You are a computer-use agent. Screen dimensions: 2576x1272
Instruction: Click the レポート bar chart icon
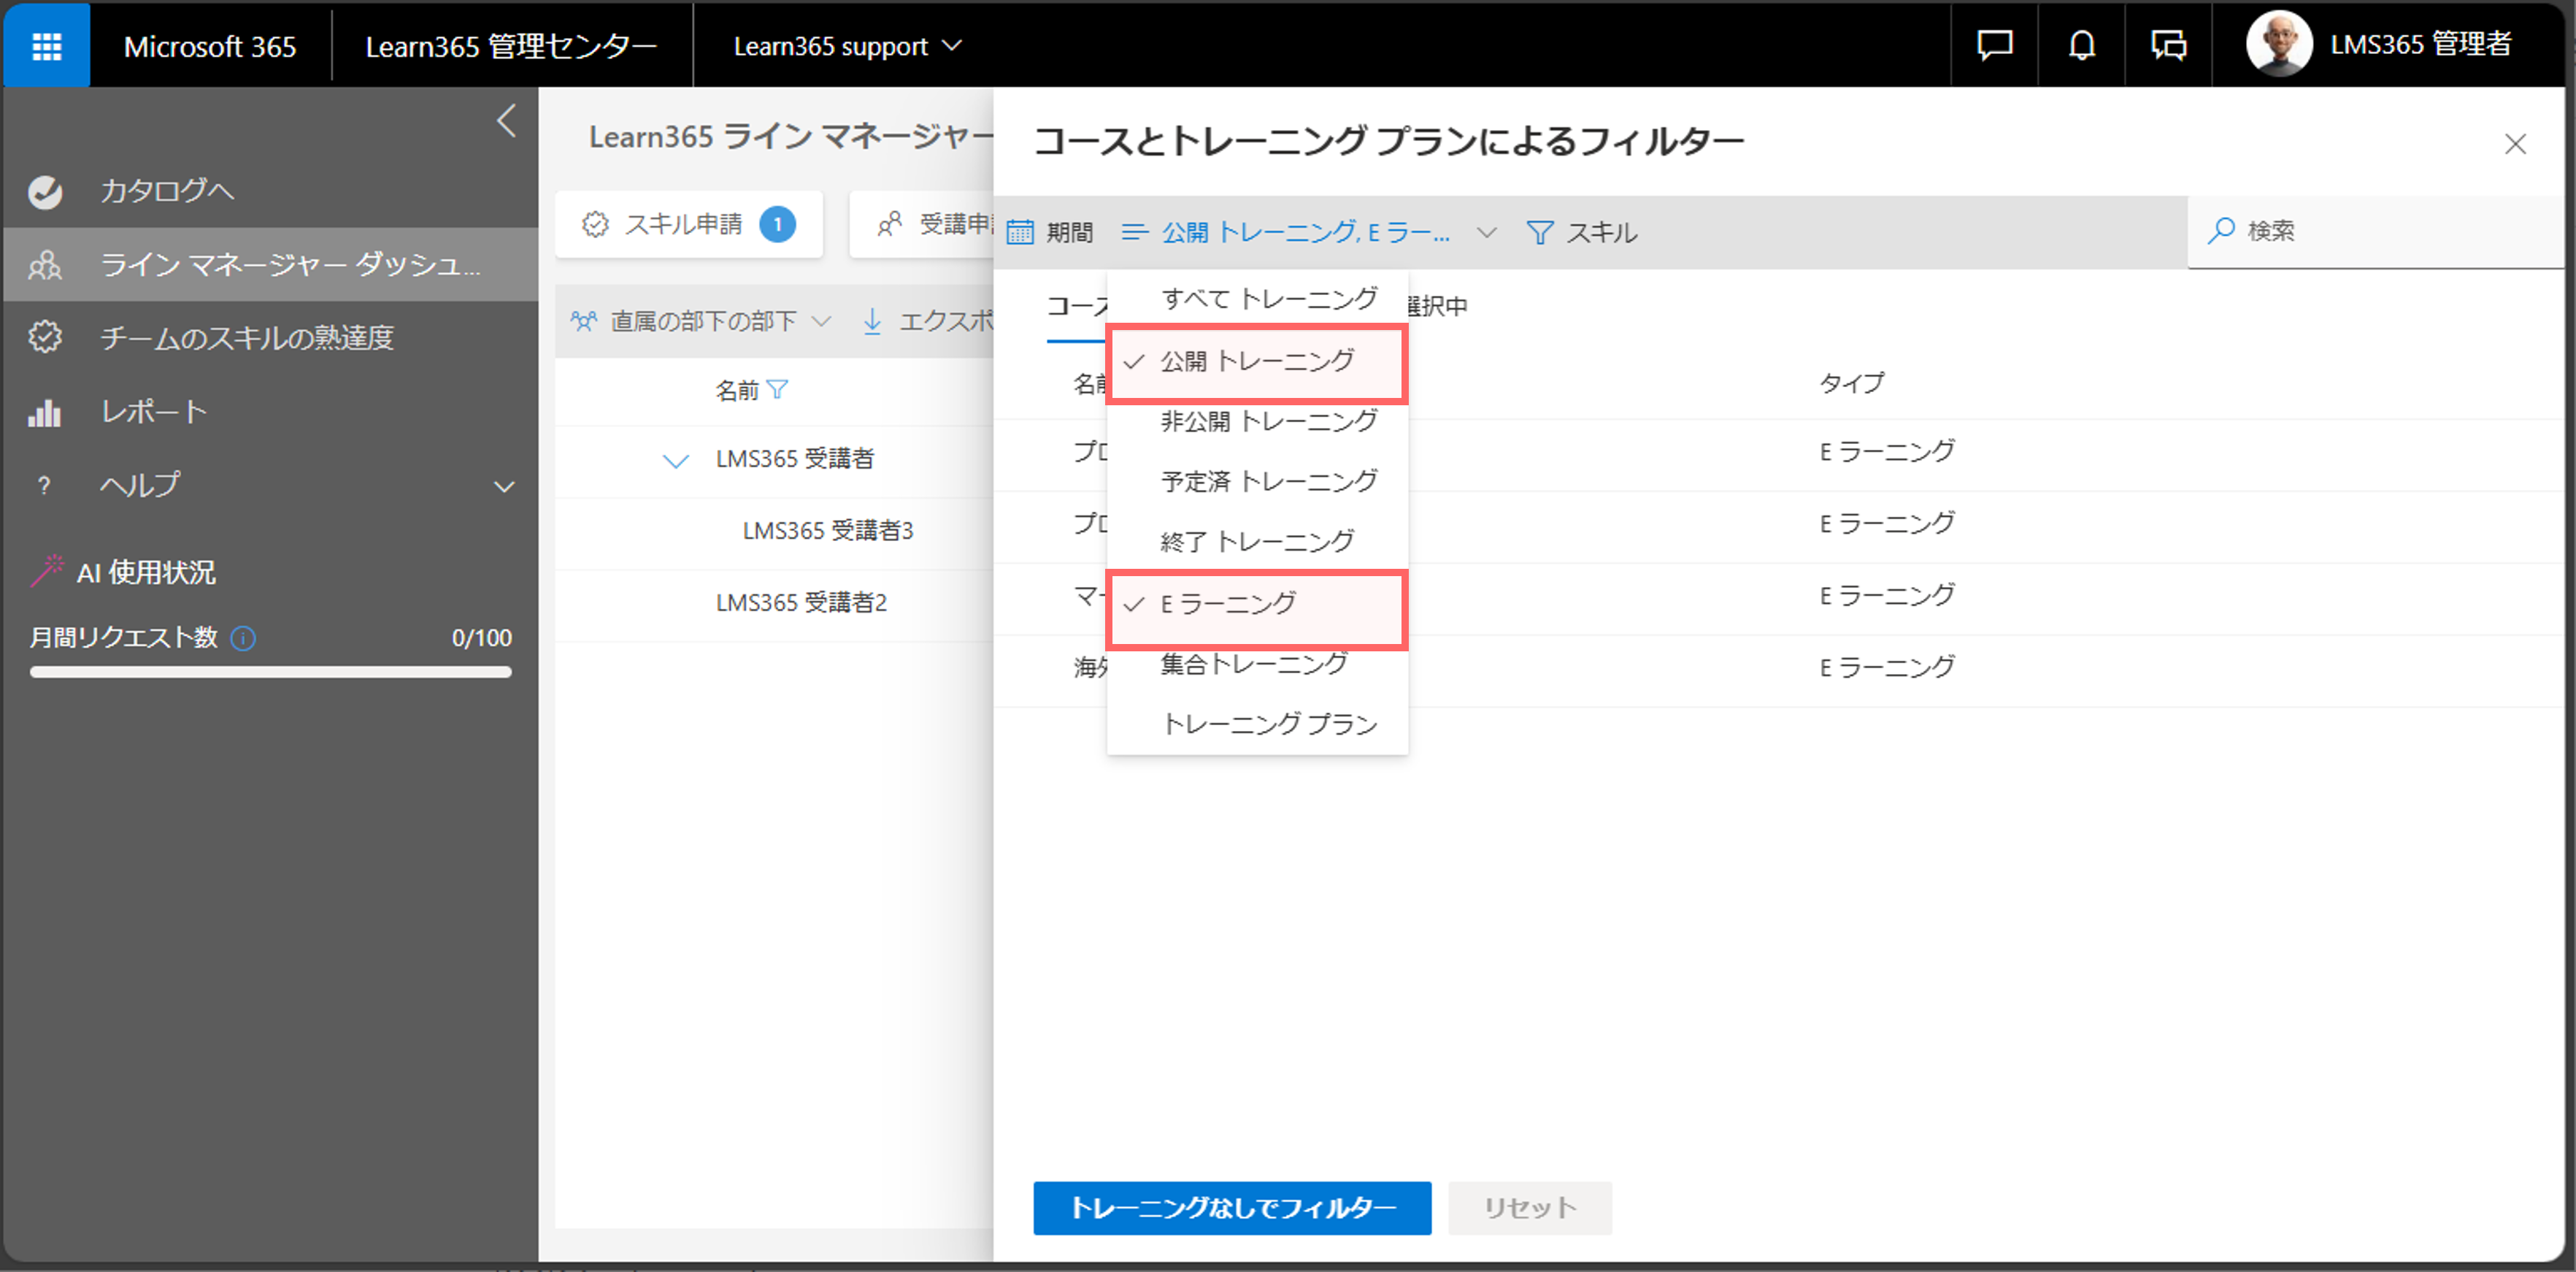click(45, 412)
